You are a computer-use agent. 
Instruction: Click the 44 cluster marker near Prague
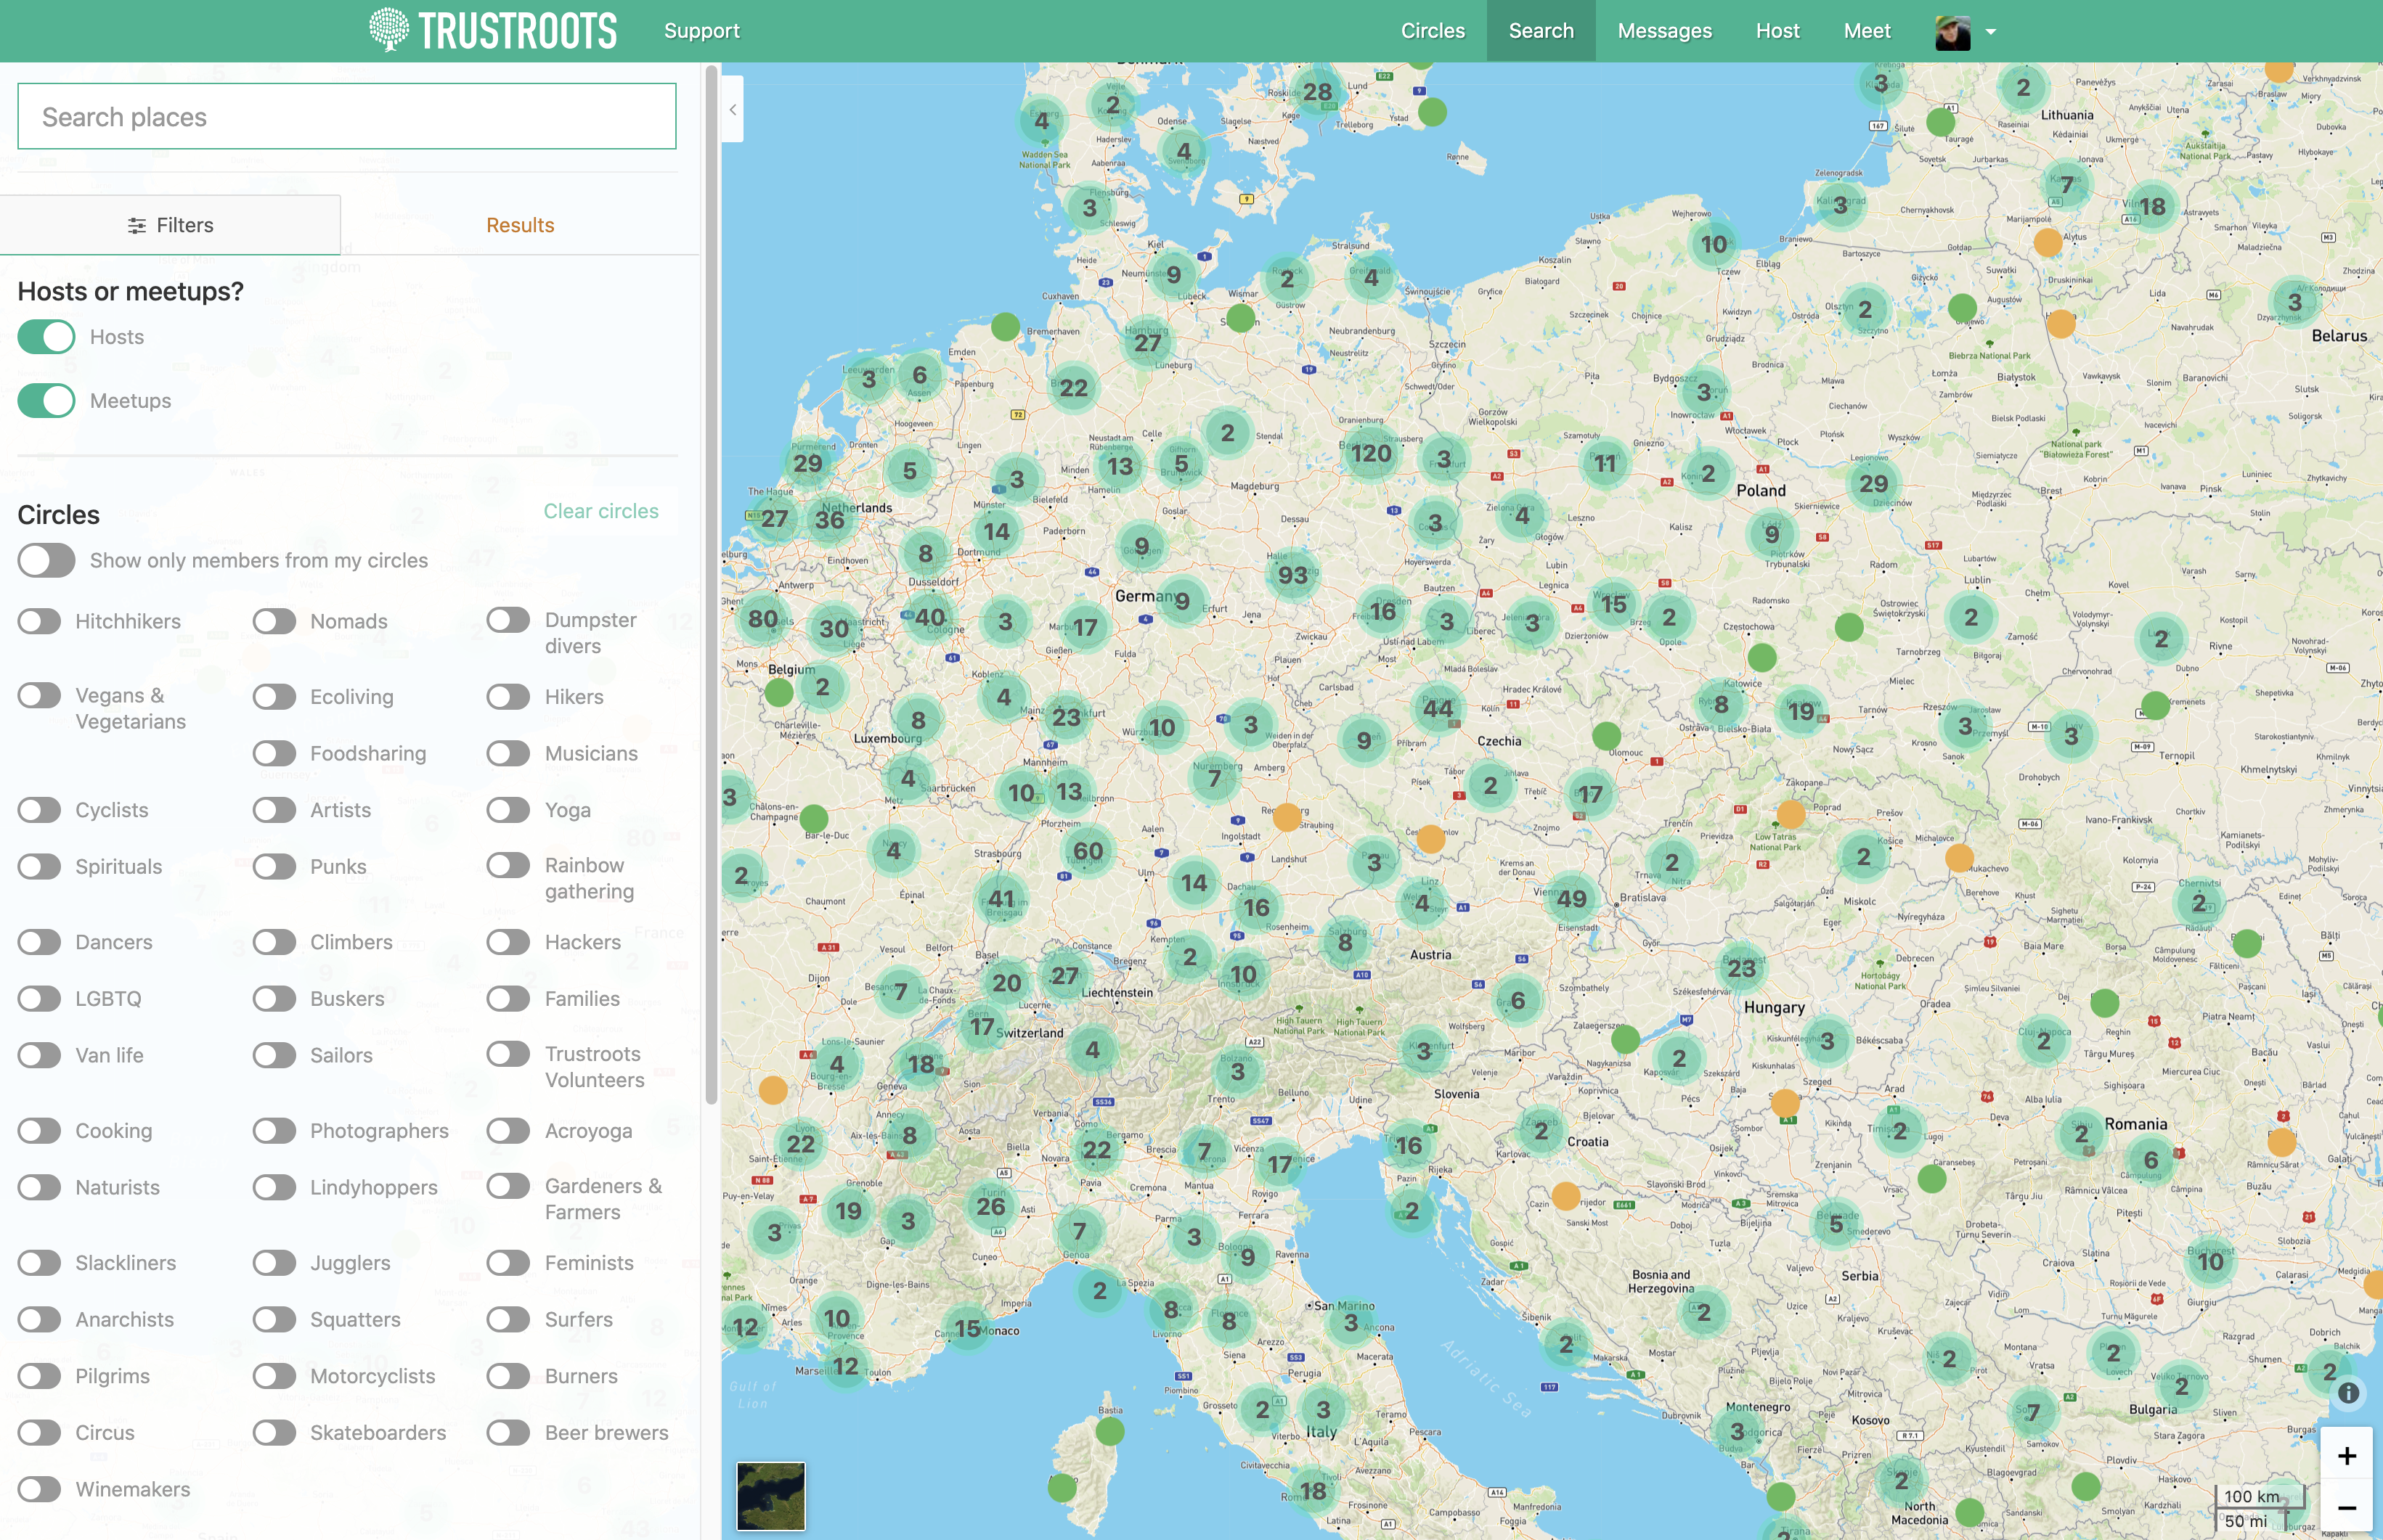(x=1438, y=708)
